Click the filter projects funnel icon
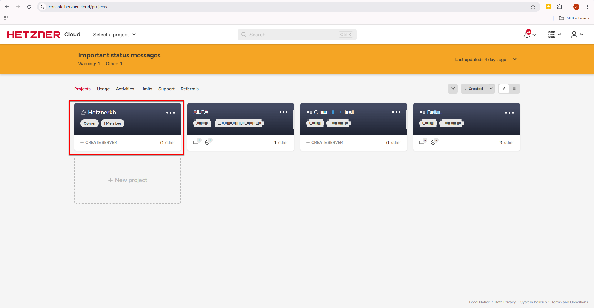 (x=453, y=89)
